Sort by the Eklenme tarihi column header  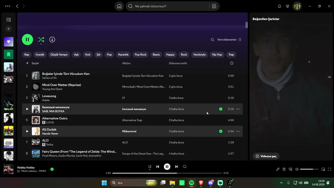point(178,63)
